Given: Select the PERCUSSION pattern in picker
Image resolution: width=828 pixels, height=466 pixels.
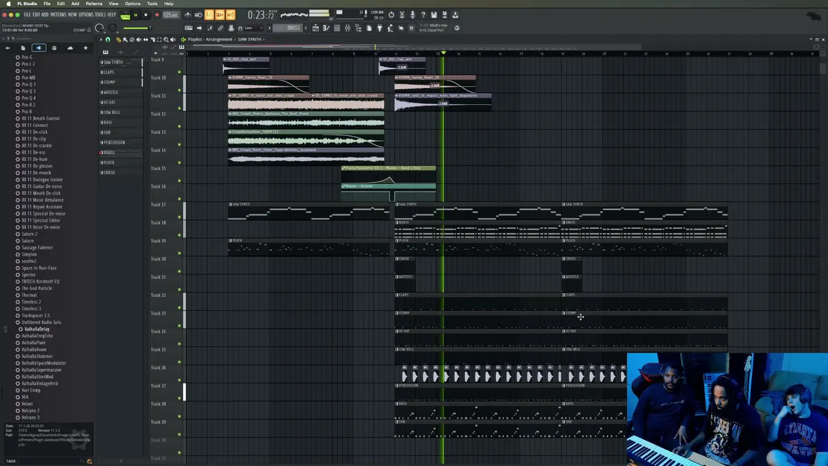Looking at the screenshot, I should (121, 142).
